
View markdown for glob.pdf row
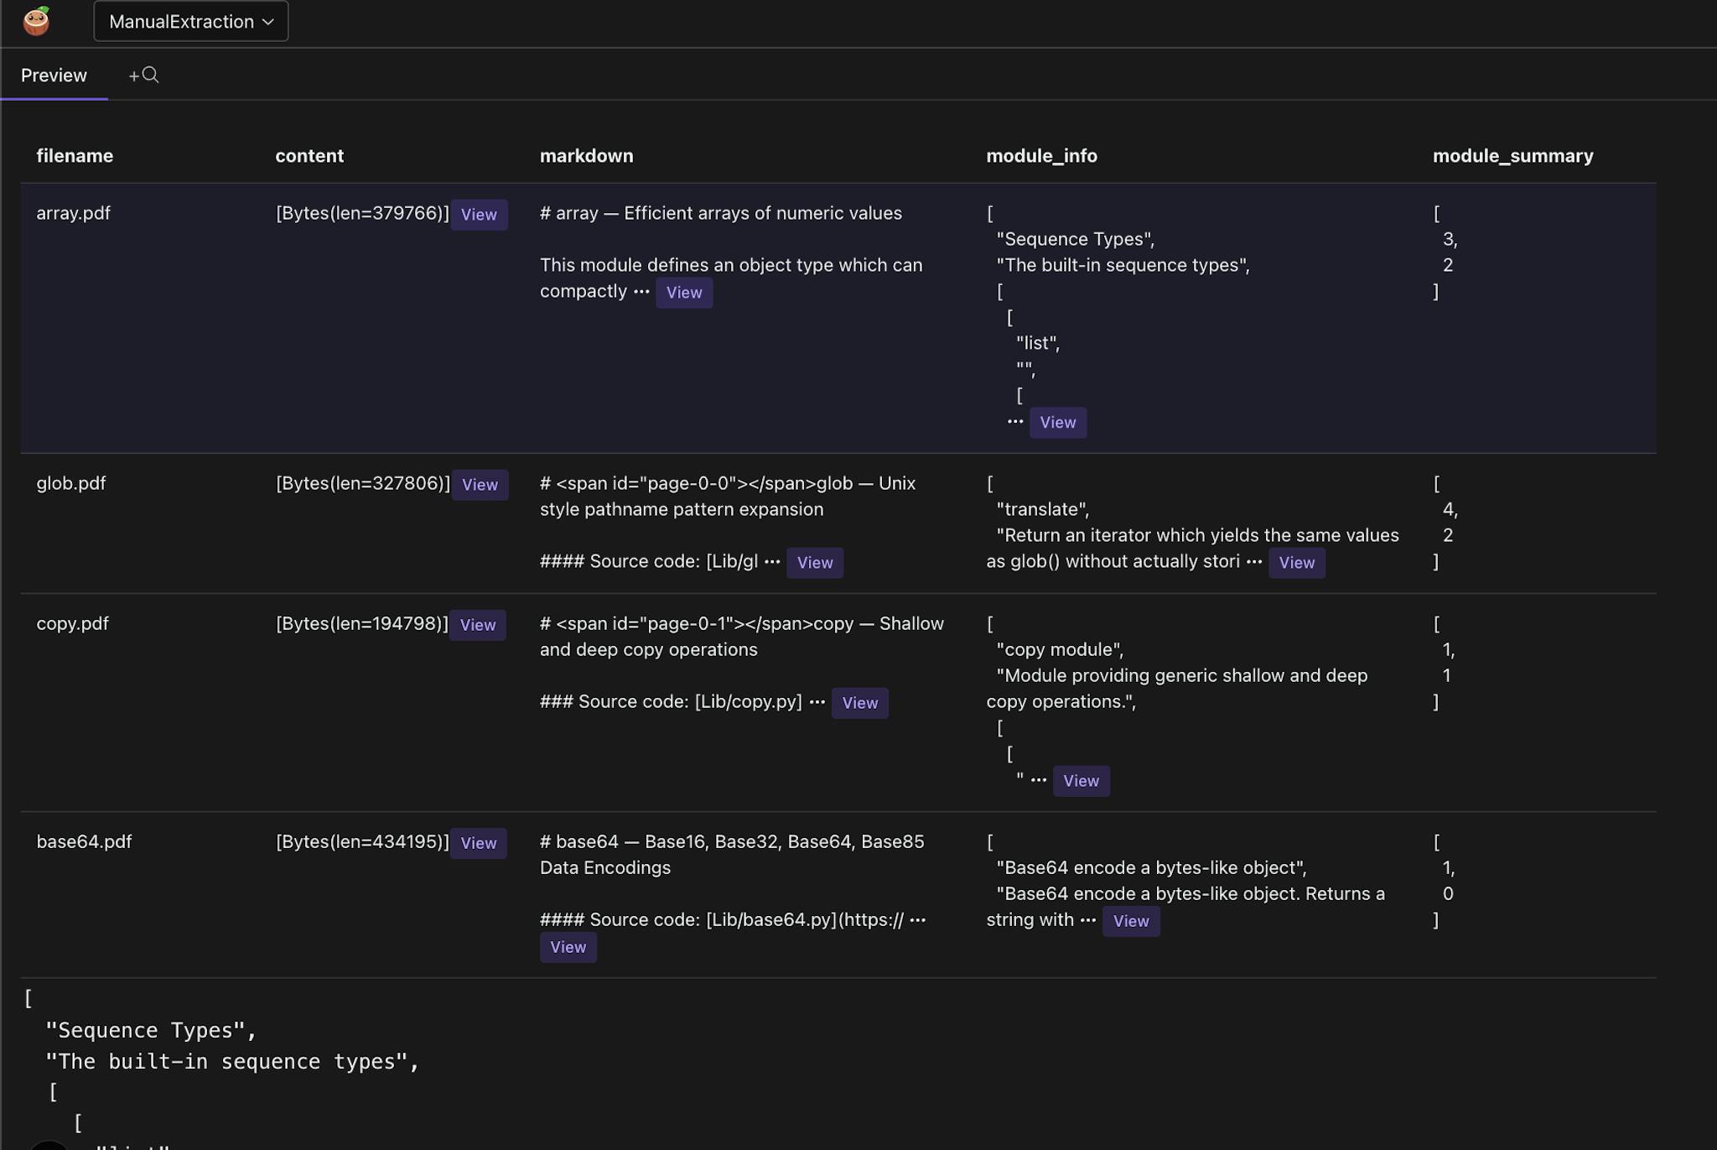coord(814,563)
